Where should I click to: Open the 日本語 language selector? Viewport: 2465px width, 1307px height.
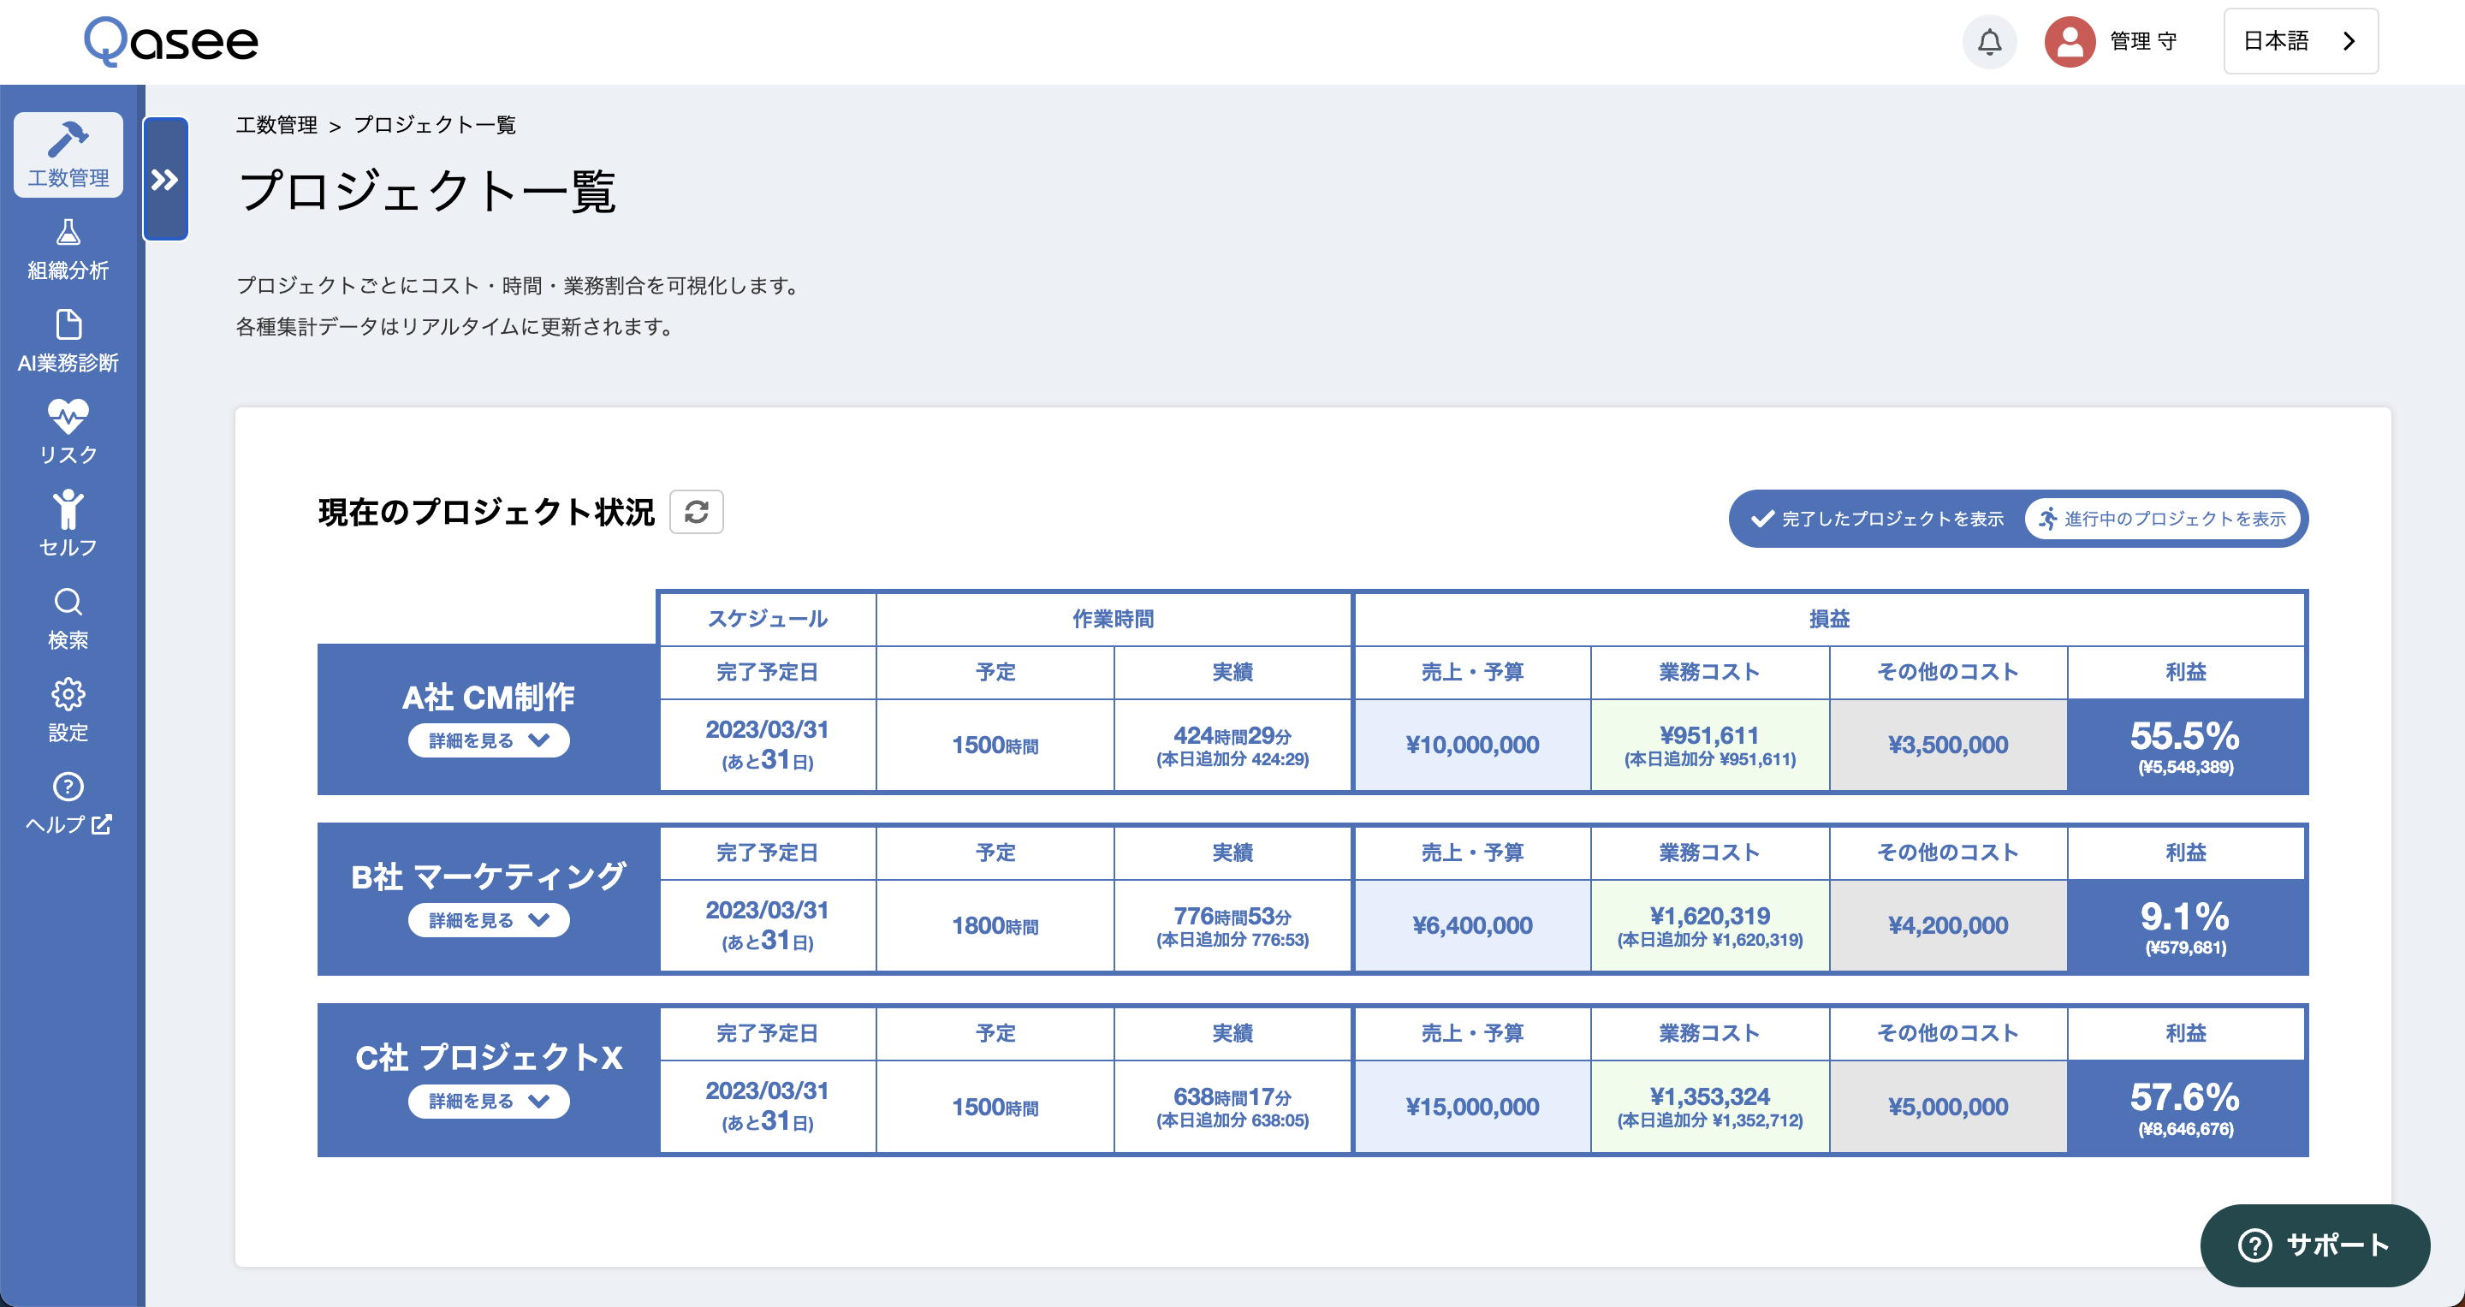tap(2300, 41)
